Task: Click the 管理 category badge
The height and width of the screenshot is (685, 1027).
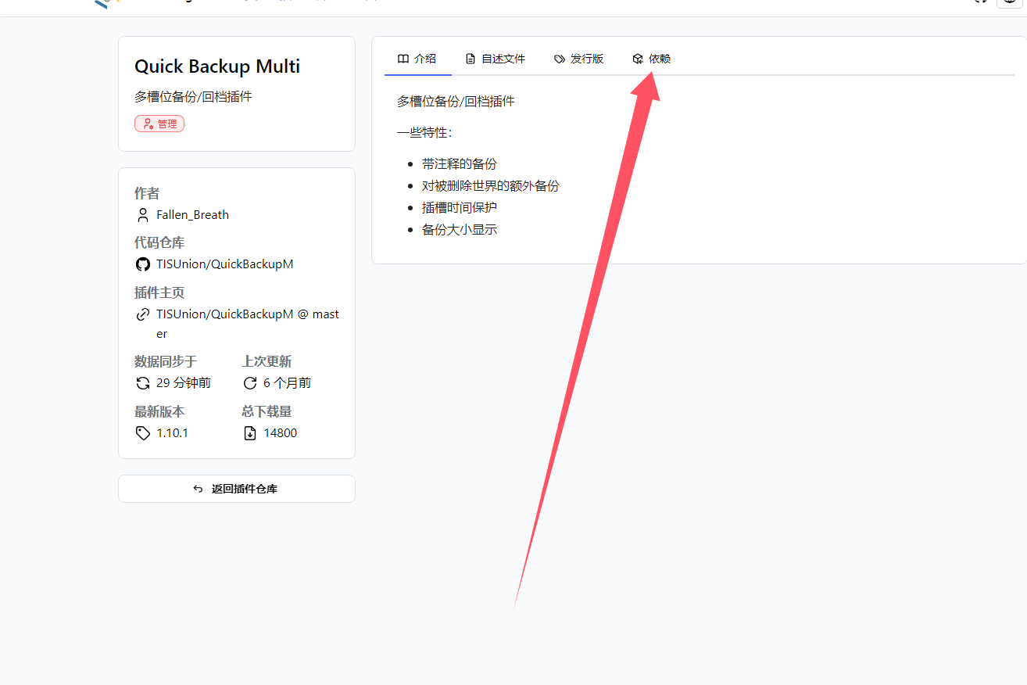Action: coord(159,124)
